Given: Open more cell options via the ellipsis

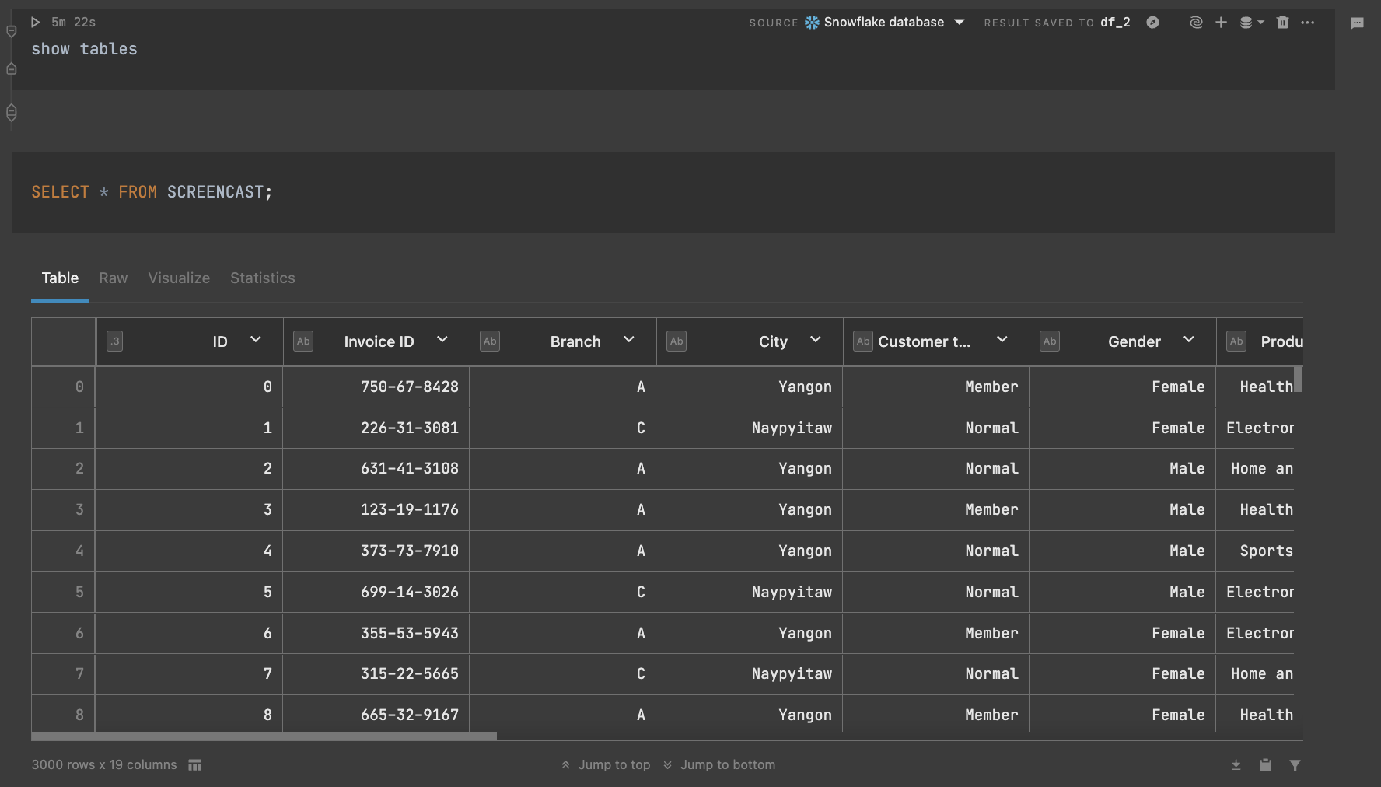Looking at the screenshot, I should 1308,23.
